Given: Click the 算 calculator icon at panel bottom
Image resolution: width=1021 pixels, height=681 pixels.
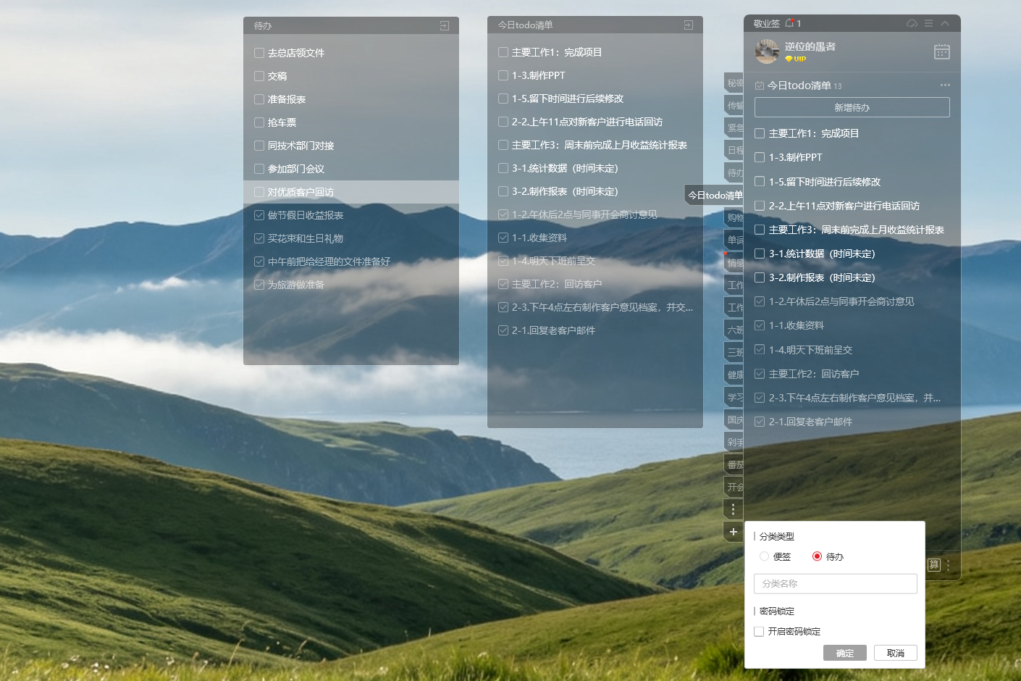Looking at the screenshot, I should pos(934,564).
